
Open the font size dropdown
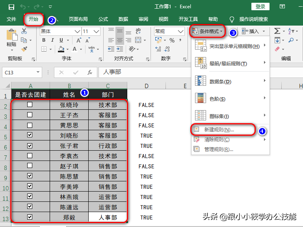pyautogui.click(x=96, y=31)
